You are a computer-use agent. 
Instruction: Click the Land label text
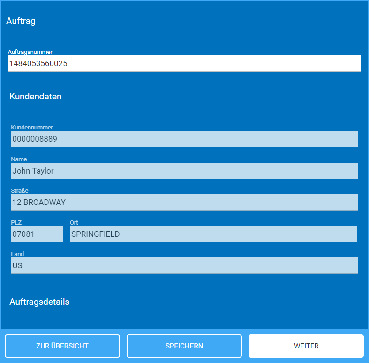tap(17, 254)
